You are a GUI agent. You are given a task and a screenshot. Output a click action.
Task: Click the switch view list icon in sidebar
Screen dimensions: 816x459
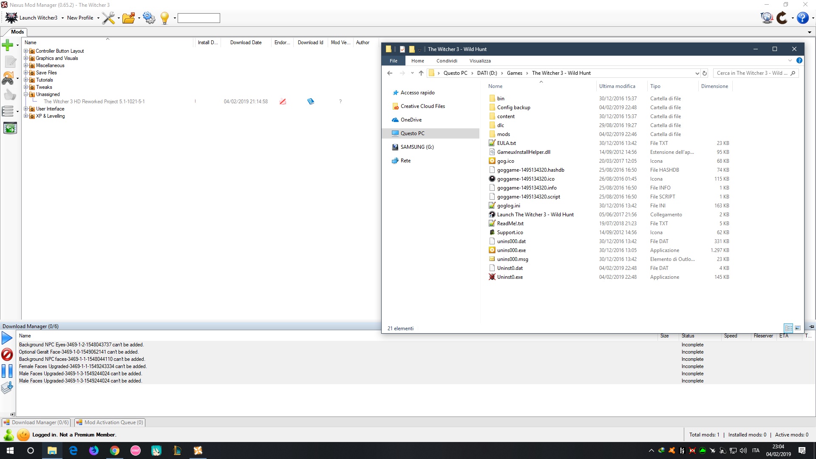8,111
